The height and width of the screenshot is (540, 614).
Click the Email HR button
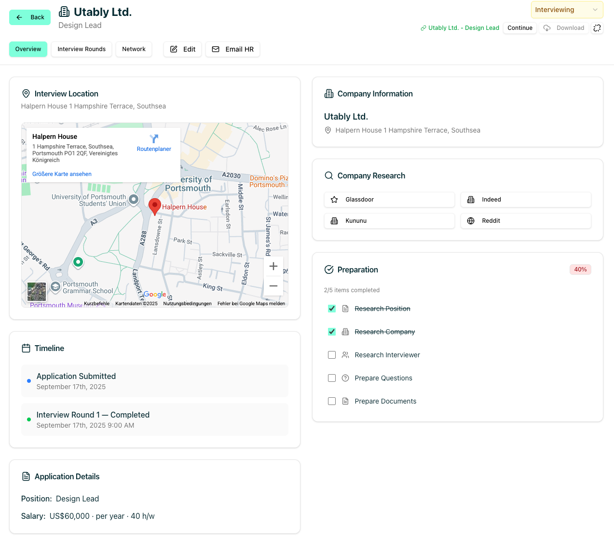(x=232, y=49)
